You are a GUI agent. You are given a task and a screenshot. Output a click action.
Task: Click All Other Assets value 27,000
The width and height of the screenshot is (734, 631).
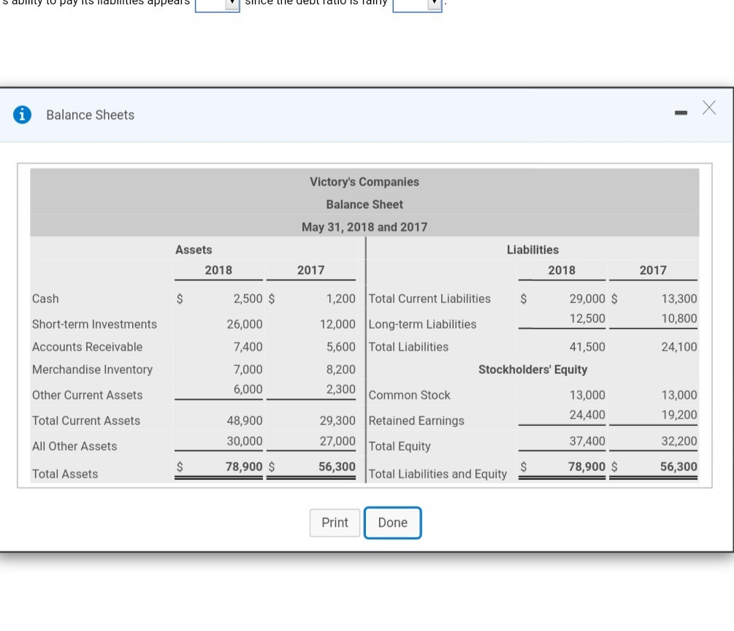[x=337, y=441]
